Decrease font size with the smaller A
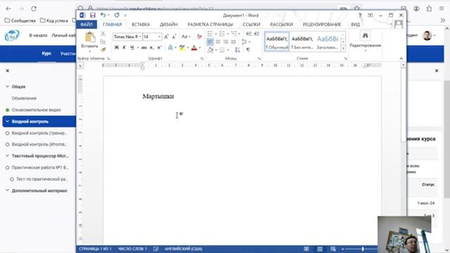 tap(174, 37)
